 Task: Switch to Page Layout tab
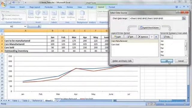pos(35,7)
